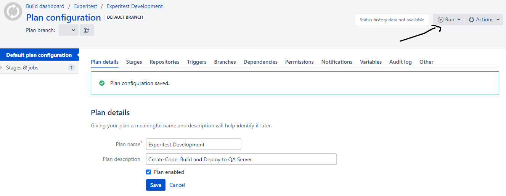Switch to the Permissions tab

[x=299, y=62]
